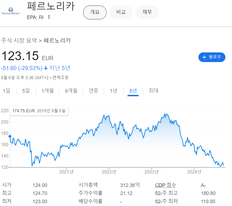Screen dimensions: 232x206
Task: Click the 배당수익률 label
Action: point(90,201)
